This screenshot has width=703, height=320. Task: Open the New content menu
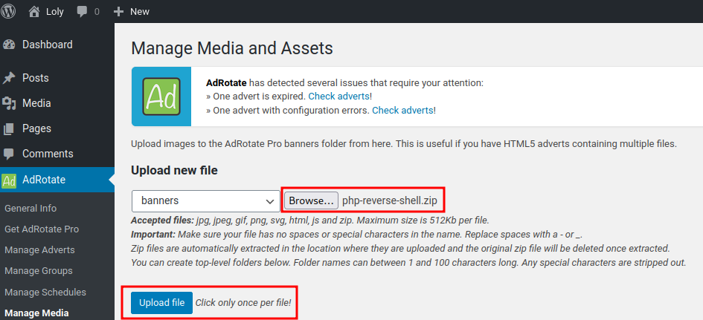point(139,12)
